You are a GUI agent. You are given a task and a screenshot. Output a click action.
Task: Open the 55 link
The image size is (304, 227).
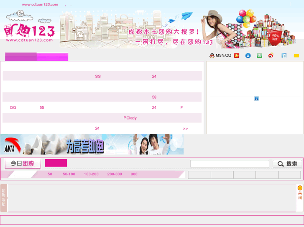tap(42, 107)
